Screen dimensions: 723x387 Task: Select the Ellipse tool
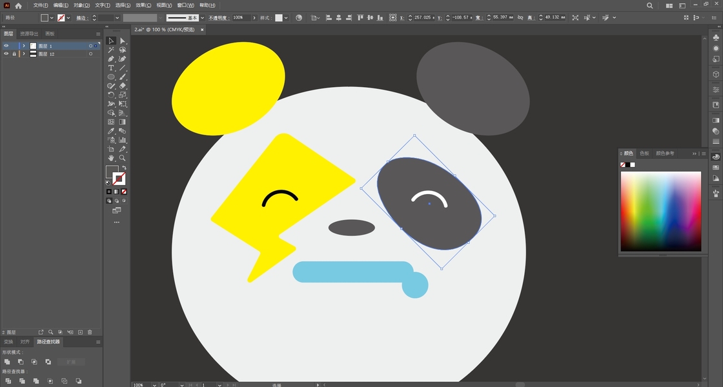[111, 77]
